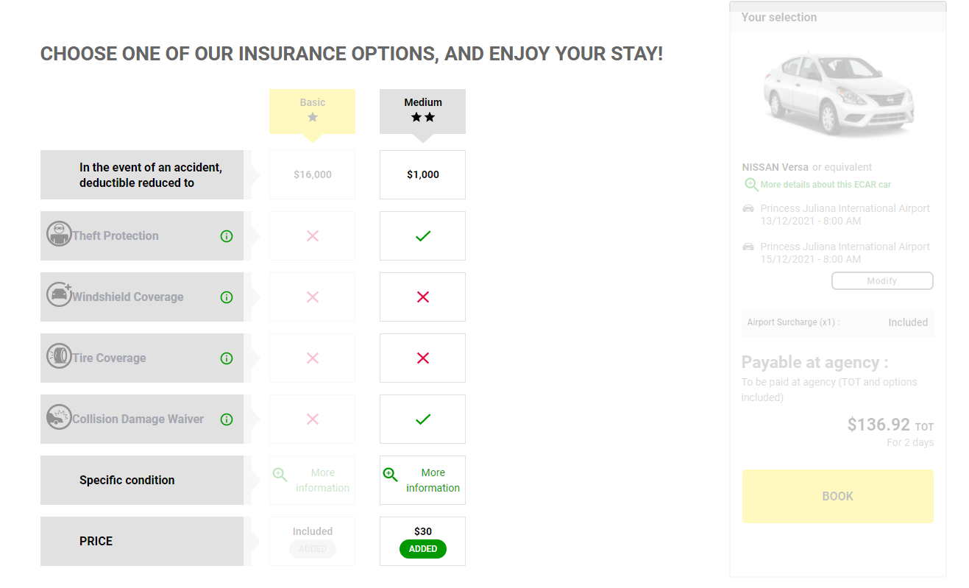Click the green magnifier icon for ECAR details
969x588 pixels.
tap(751, 185)
